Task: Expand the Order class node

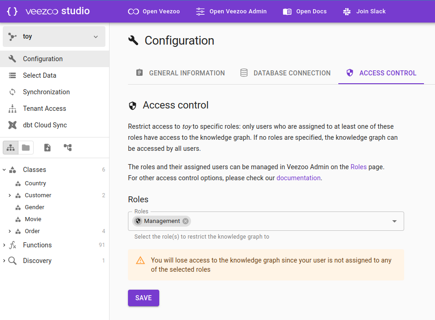Action: [10, 231]
